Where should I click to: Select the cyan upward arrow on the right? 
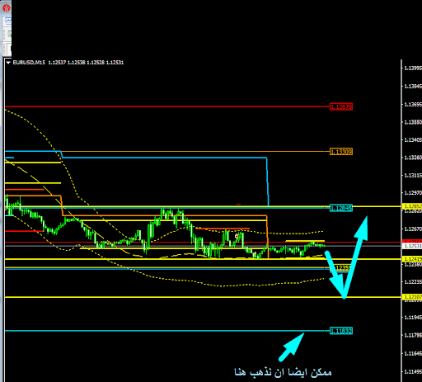(x=356, y=257)
